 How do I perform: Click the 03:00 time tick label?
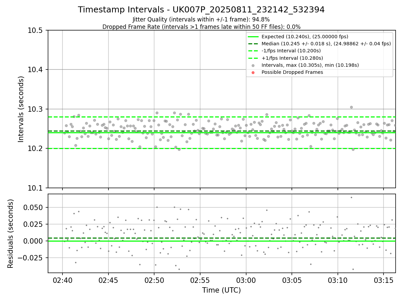[x=246, y=280]
